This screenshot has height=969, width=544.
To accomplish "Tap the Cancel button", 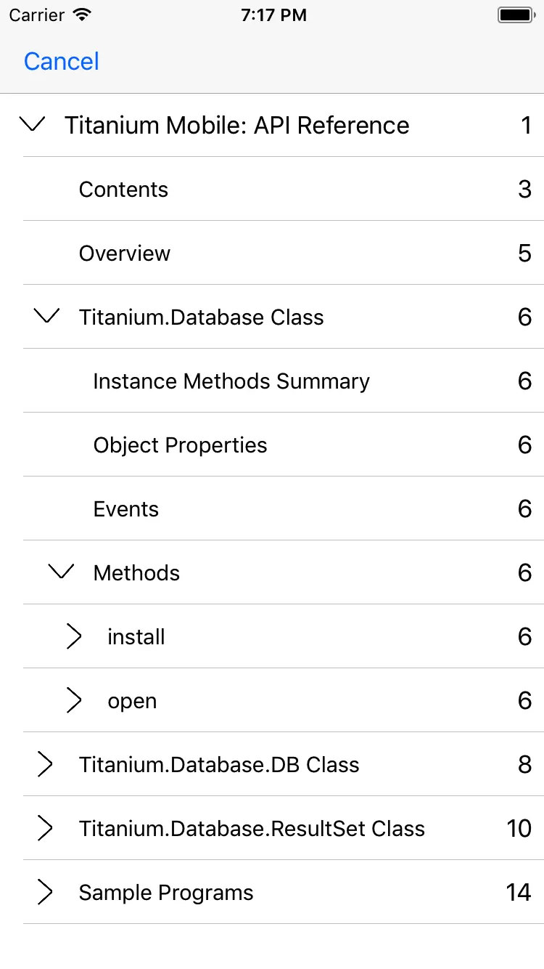I will click(x=61, y=62).
